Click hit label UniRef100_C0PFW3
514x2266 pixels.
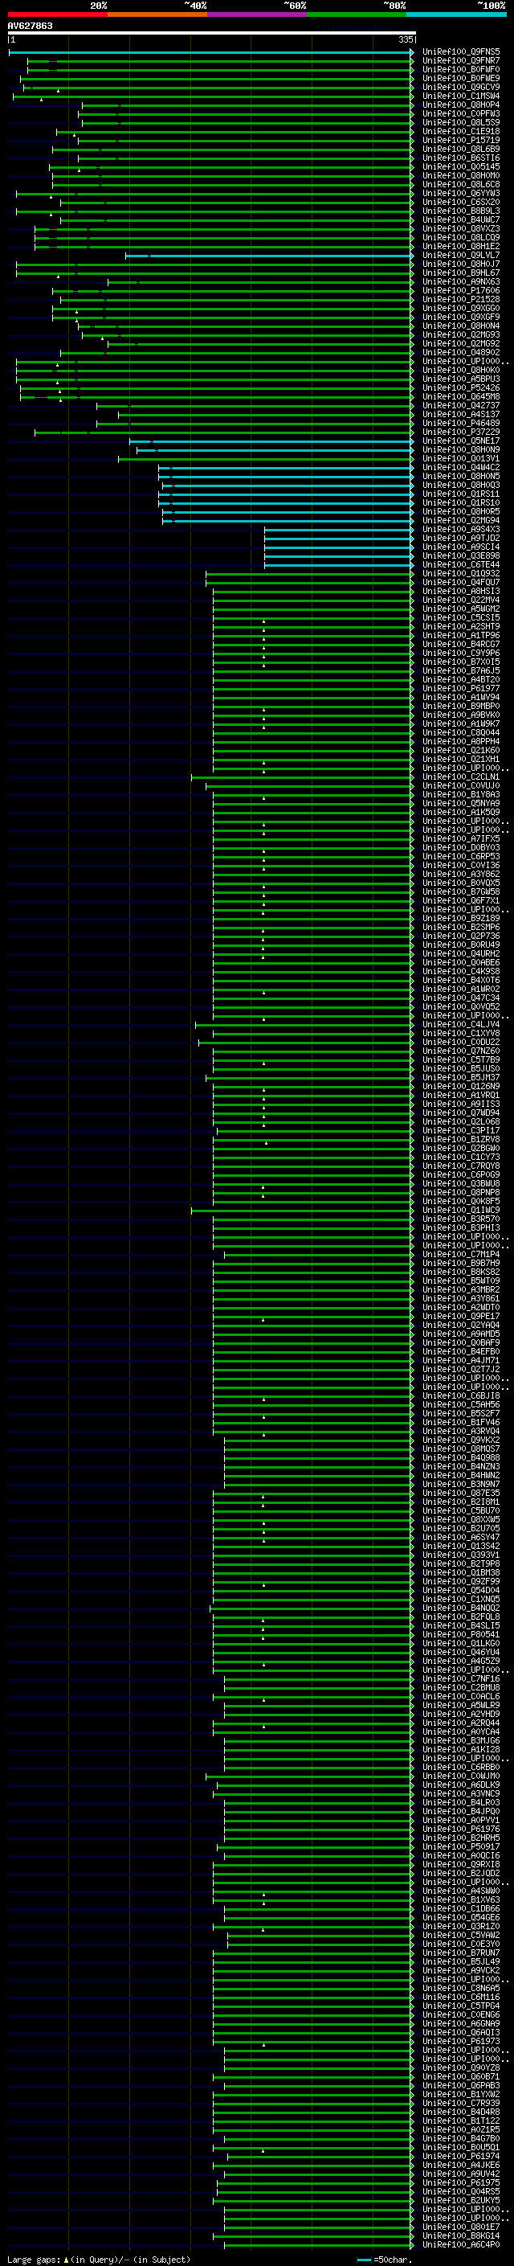[461, 113]
